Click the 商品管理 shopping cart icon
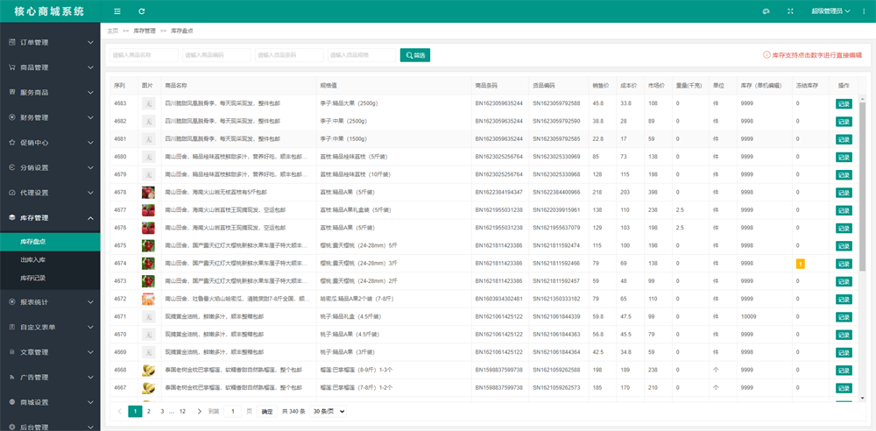The height and width of the screenshot is (431, 876). pos(11,67)
